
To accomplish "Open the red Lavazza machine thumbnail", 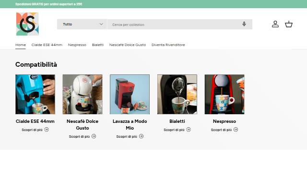I will [130, 94].
